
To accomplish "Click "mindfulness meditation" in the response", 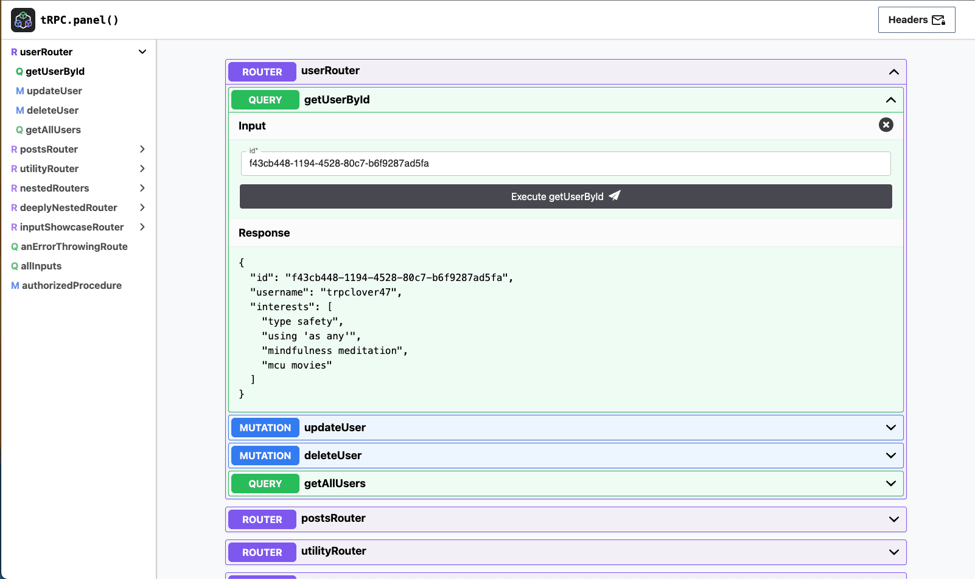I will (x=335, y=351).
